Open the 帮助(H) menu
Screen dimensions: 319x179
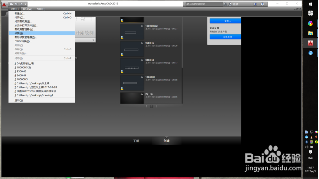pyautogui.click(x=41, y=9)
